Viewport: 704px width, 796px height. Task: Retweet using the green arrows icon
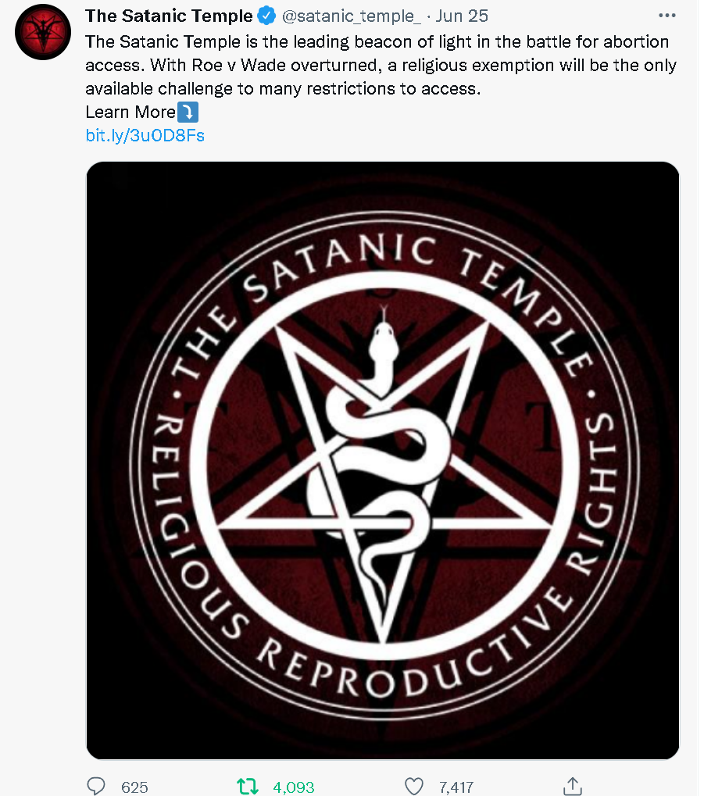point(247,785)
